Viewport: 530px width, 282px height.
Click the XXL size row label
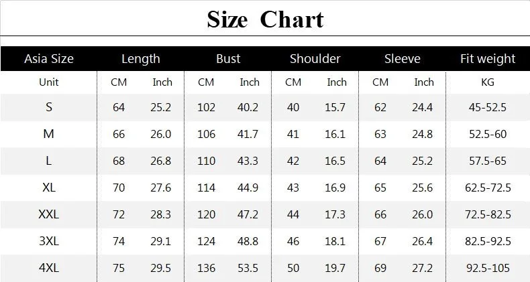49,214
